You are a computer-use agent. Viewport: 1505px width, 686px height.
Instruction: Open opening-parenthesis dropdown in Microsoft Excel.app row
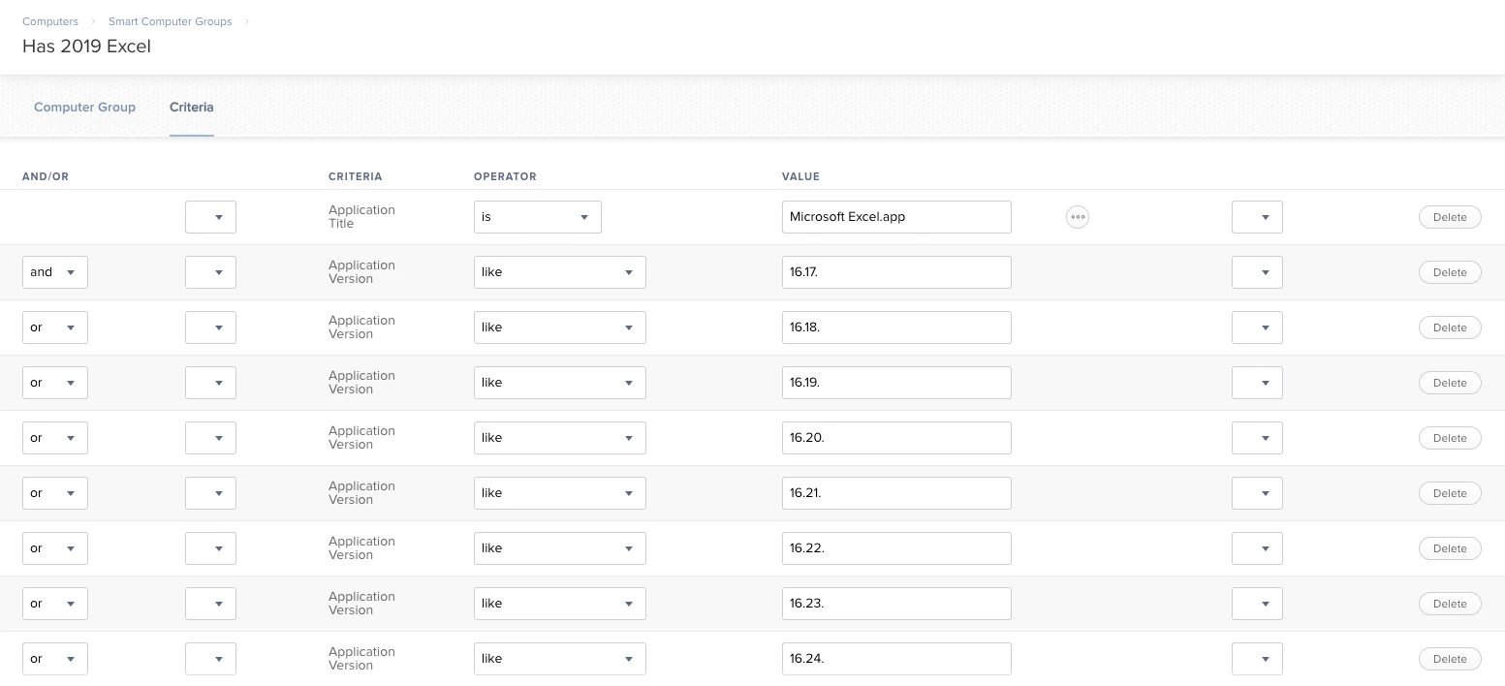coord(210,217)
